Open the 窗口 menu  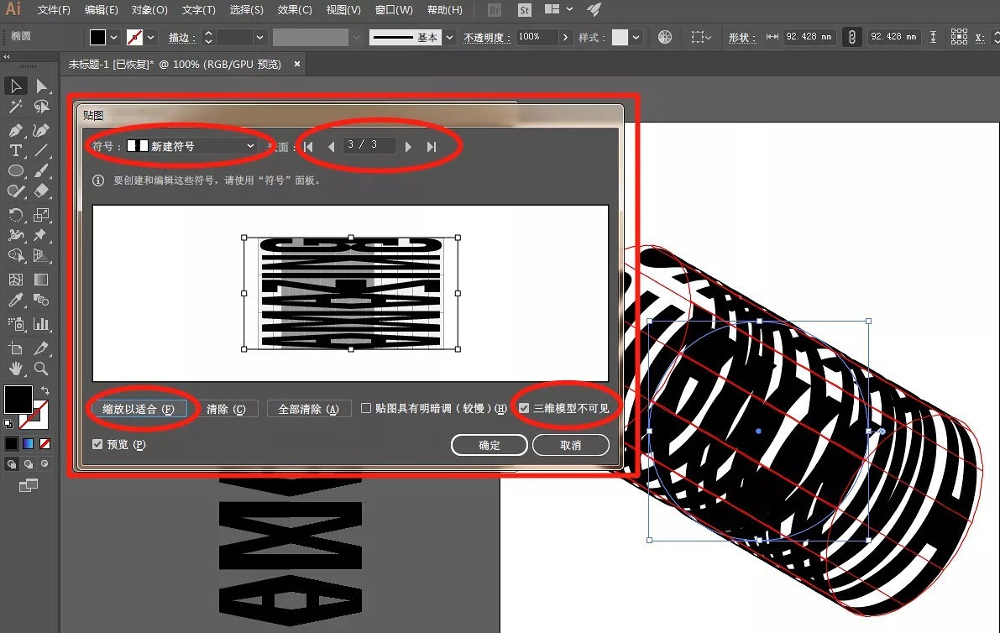(x=395, y=9)
